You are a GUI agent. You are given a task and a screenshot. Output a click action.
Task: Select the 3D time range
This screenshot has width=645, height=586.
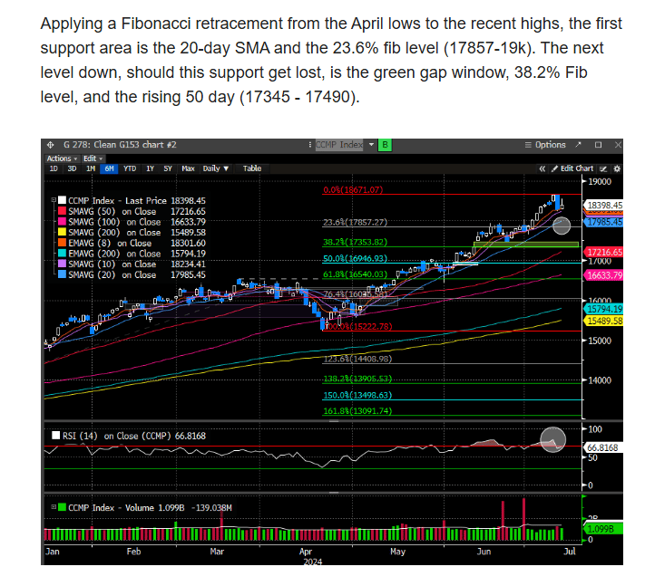point(72,168)
